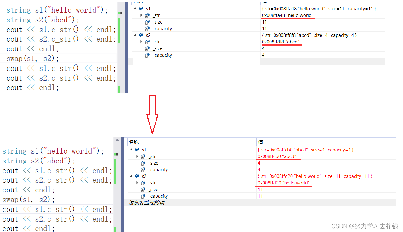The image size is (403, 232).
Task: Collapse s2 node showing _str=0x008ffd20
Action: click(131, 176)
